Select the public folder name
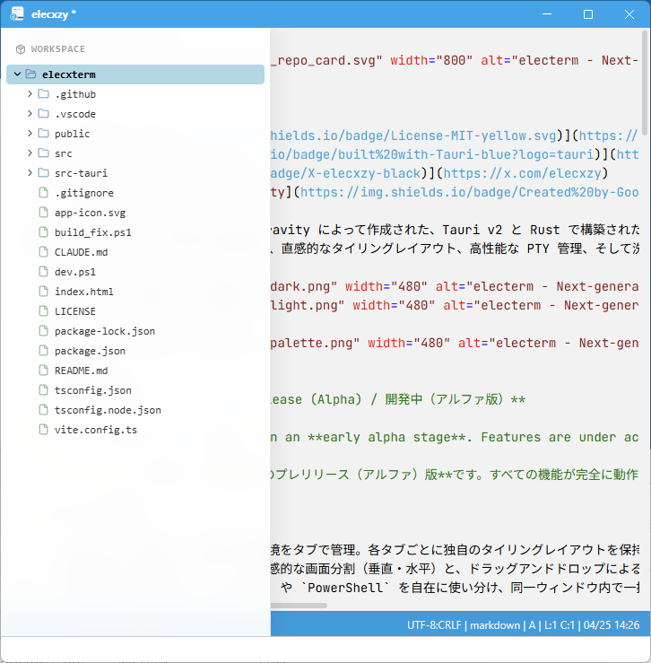Screen dimensions: 651x663 tap(73, 134)
